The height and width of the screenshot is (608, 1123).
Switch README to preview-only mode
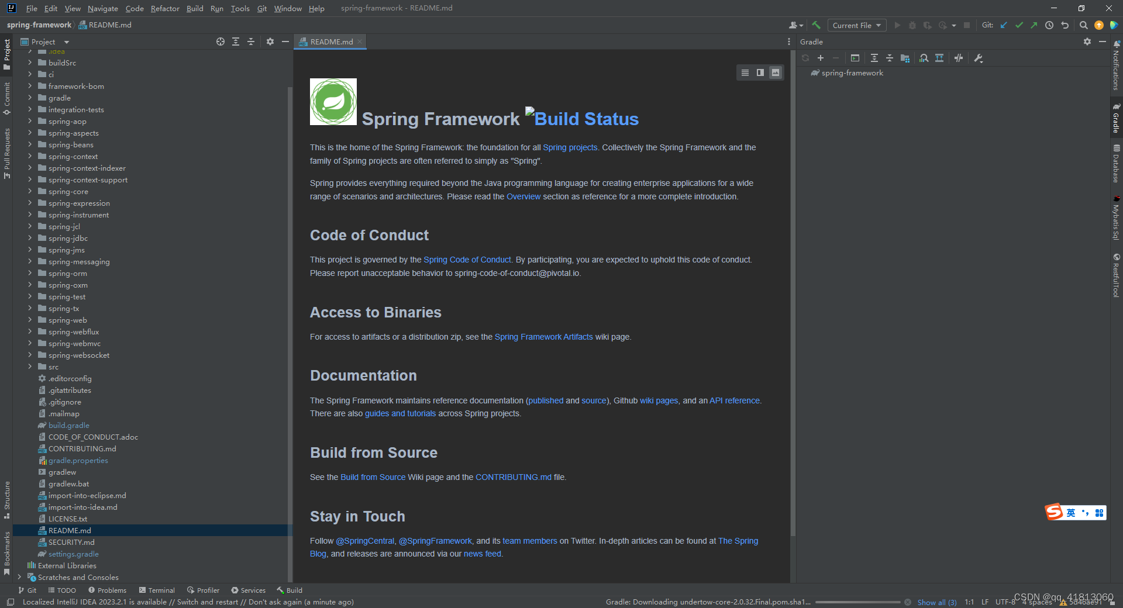pos(775,72)
